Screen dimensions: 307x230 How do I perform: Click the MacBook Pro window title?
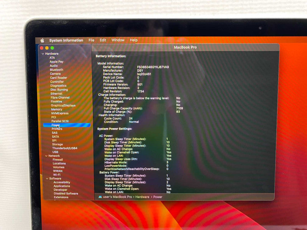pyautogui.click(x=185, y=47)
